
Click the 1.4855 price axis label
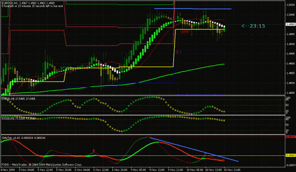(291, 73)
